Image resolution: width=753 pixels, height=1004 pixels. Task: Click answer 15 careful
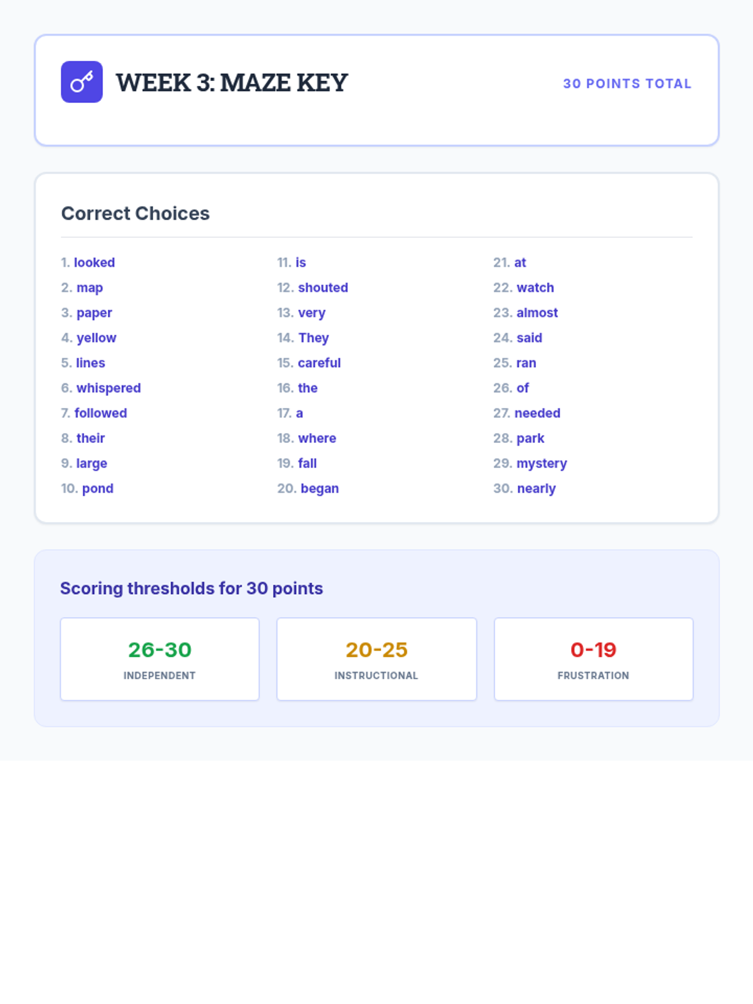coord(309,363)
